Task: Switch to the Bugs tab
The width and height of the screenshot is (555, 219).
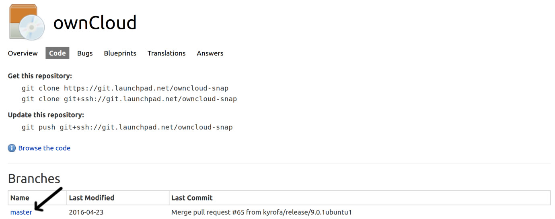Action: 85,53
